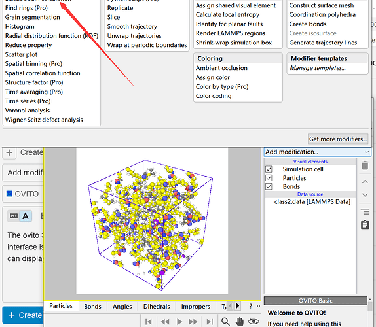Choose Create bonds modifier
Screen dimensions: 376x327
click(x=308, y=24)
